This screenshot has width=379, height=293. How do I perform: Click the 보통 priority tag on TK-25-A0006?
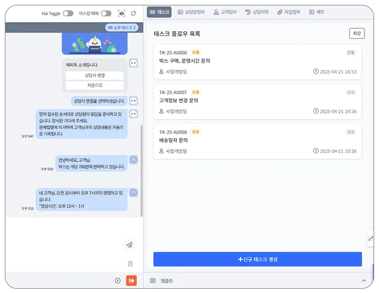tap(195, 52)
